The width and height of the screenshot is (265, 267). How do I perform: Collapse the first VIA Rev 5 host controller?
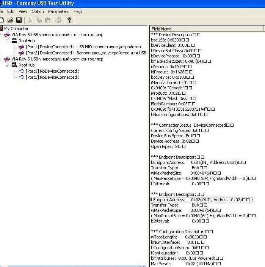pyautogui.click(x=1, y=35)
